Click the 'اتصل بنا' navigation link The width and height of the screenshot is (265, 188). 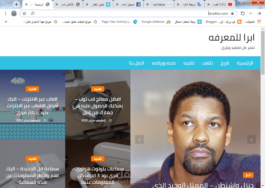(137, 63)
